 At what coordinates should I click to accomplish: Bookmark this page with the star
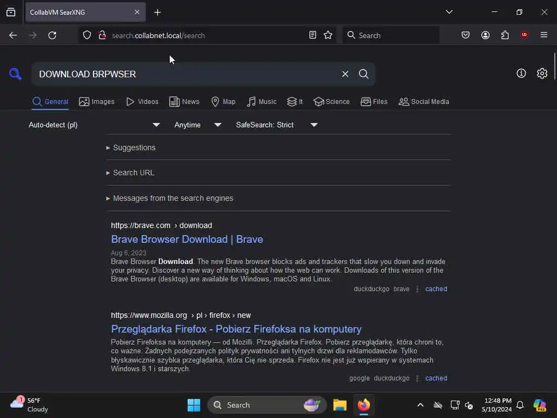click(x=328, y=35)
